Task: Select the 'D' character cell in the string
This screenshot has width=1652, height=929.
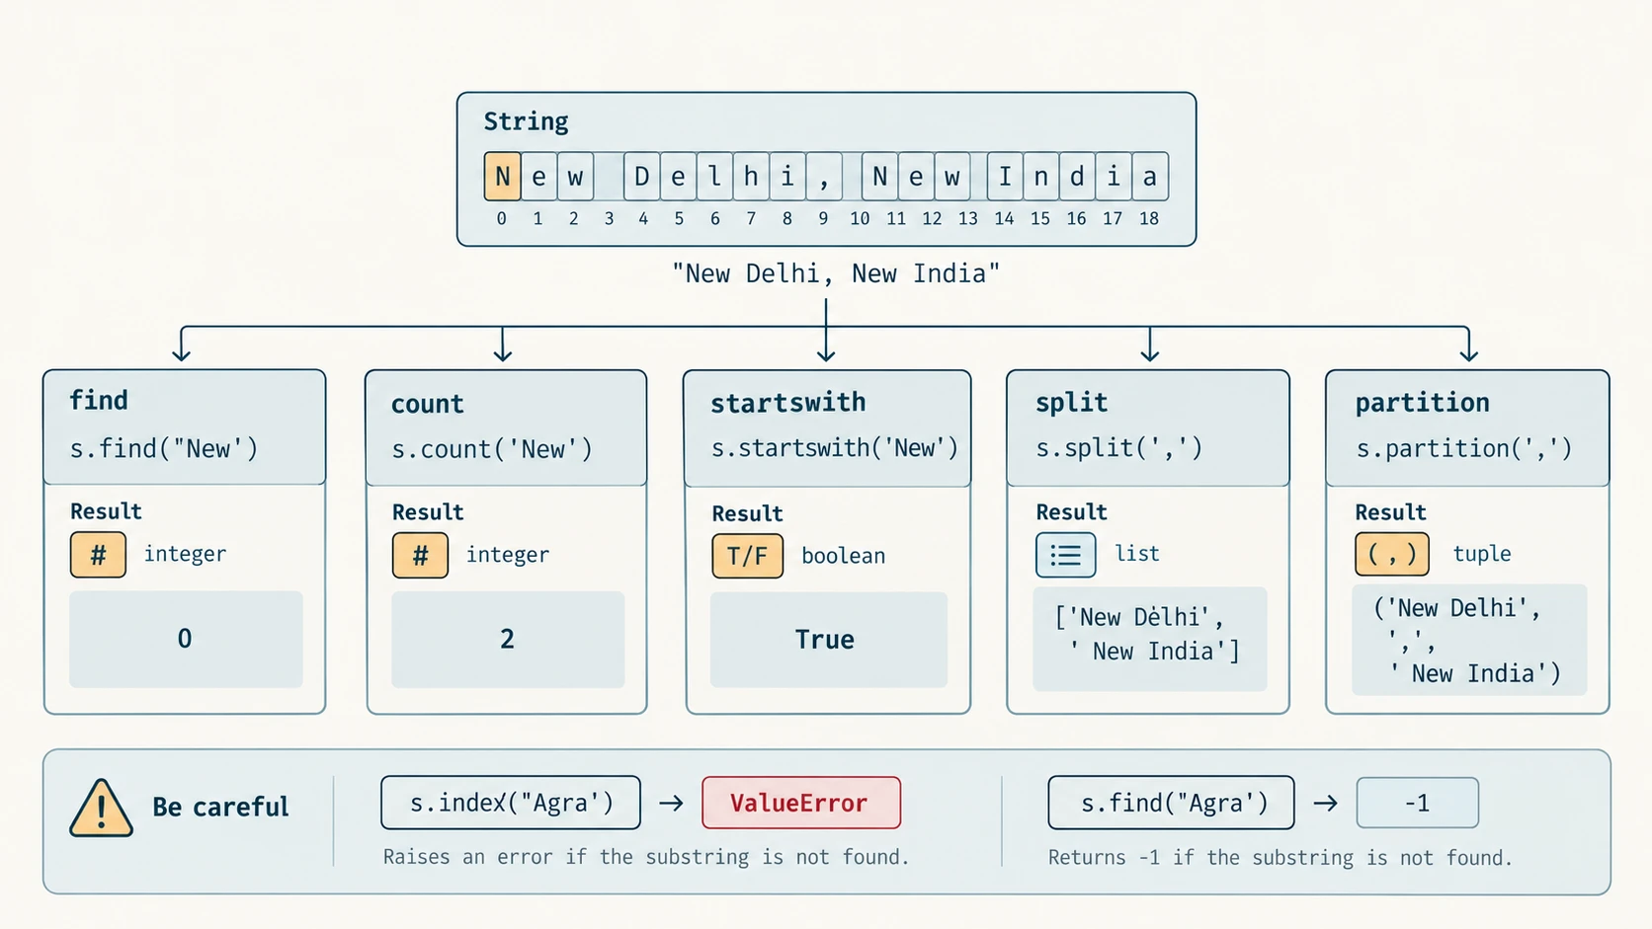Action: click(x=642, y=177)
